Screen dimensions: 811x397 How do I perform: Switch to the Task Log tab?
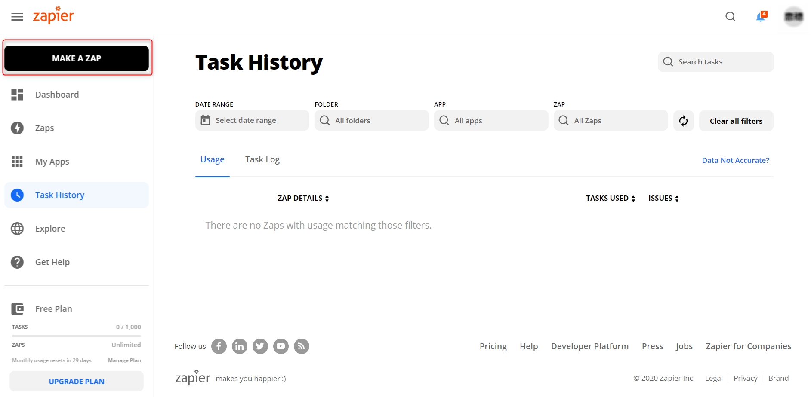click(x=262, y=160)
